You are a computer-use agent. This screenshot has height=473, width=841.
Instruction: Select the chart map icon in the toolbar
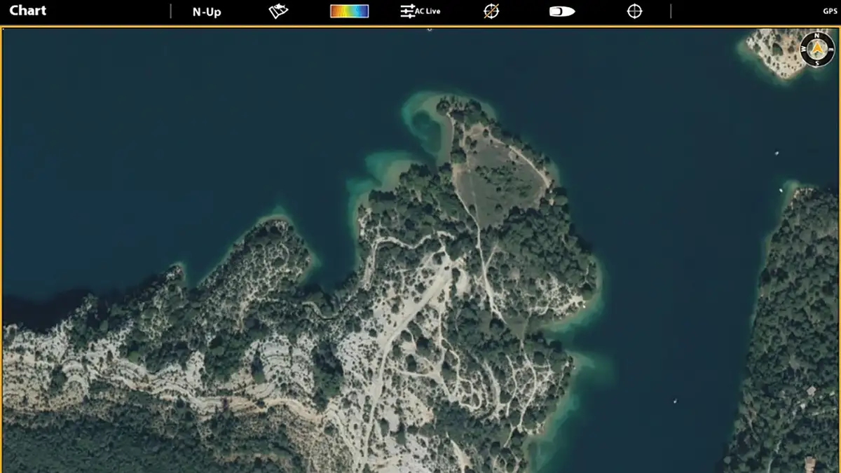click(x=278, y=11)
